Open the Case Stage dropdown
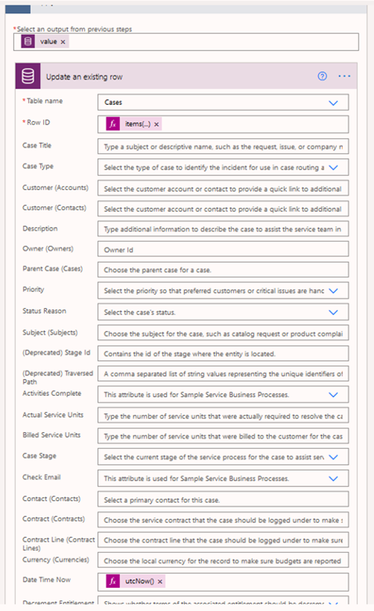The image size is (374, 611). point(333,457)
